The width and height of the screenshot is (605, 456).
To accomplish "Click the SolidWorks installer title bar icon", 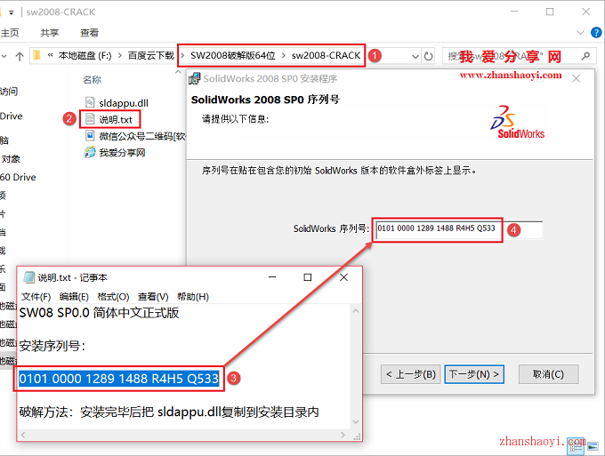I will 195,78.
